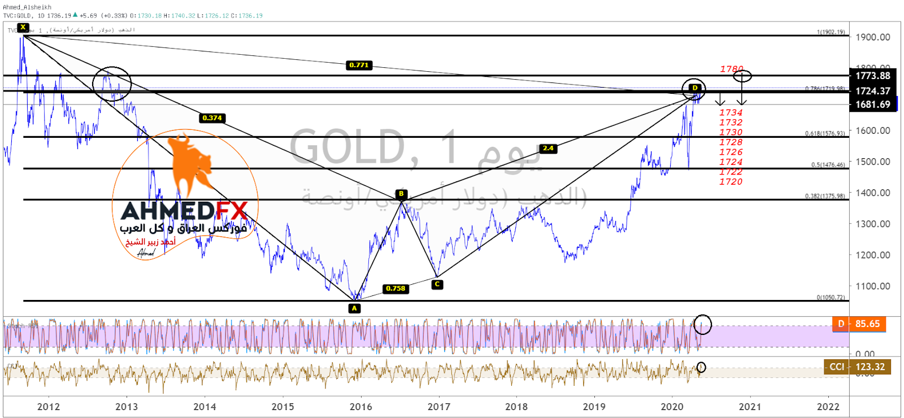Click 1900.00 on the price scale
904x418 pixels.
pyautogui.click(x=873, y=37)
